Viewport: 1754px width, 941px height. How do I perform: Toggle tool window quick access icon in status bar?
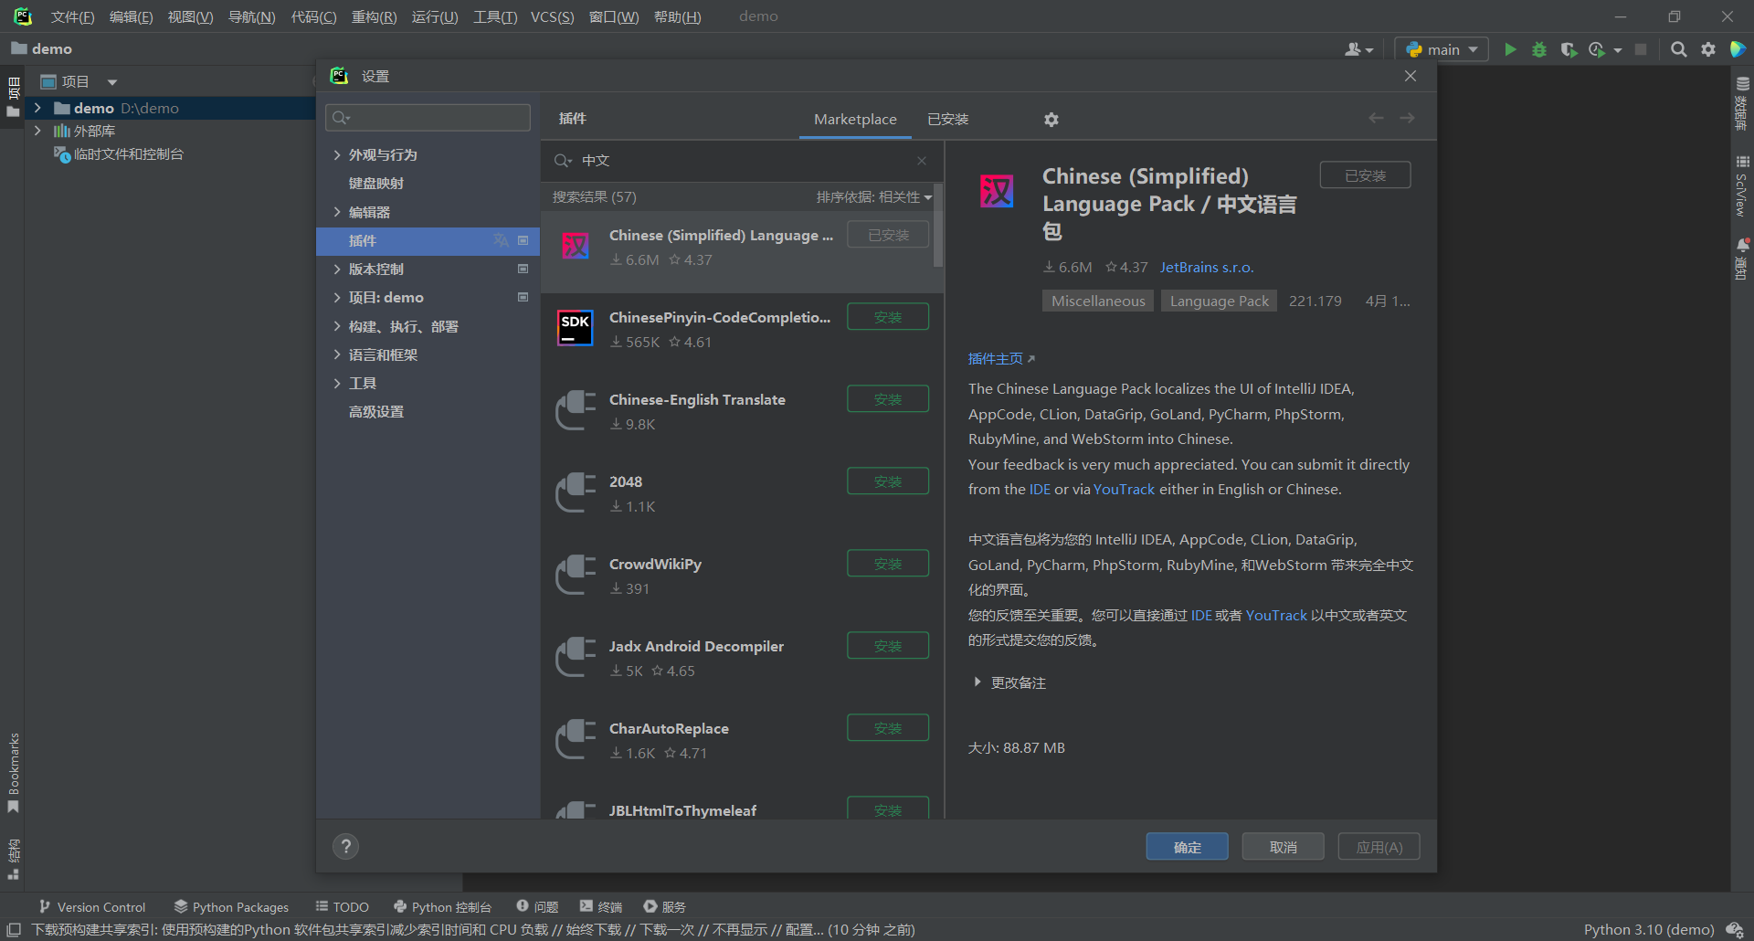coord(14,930)
